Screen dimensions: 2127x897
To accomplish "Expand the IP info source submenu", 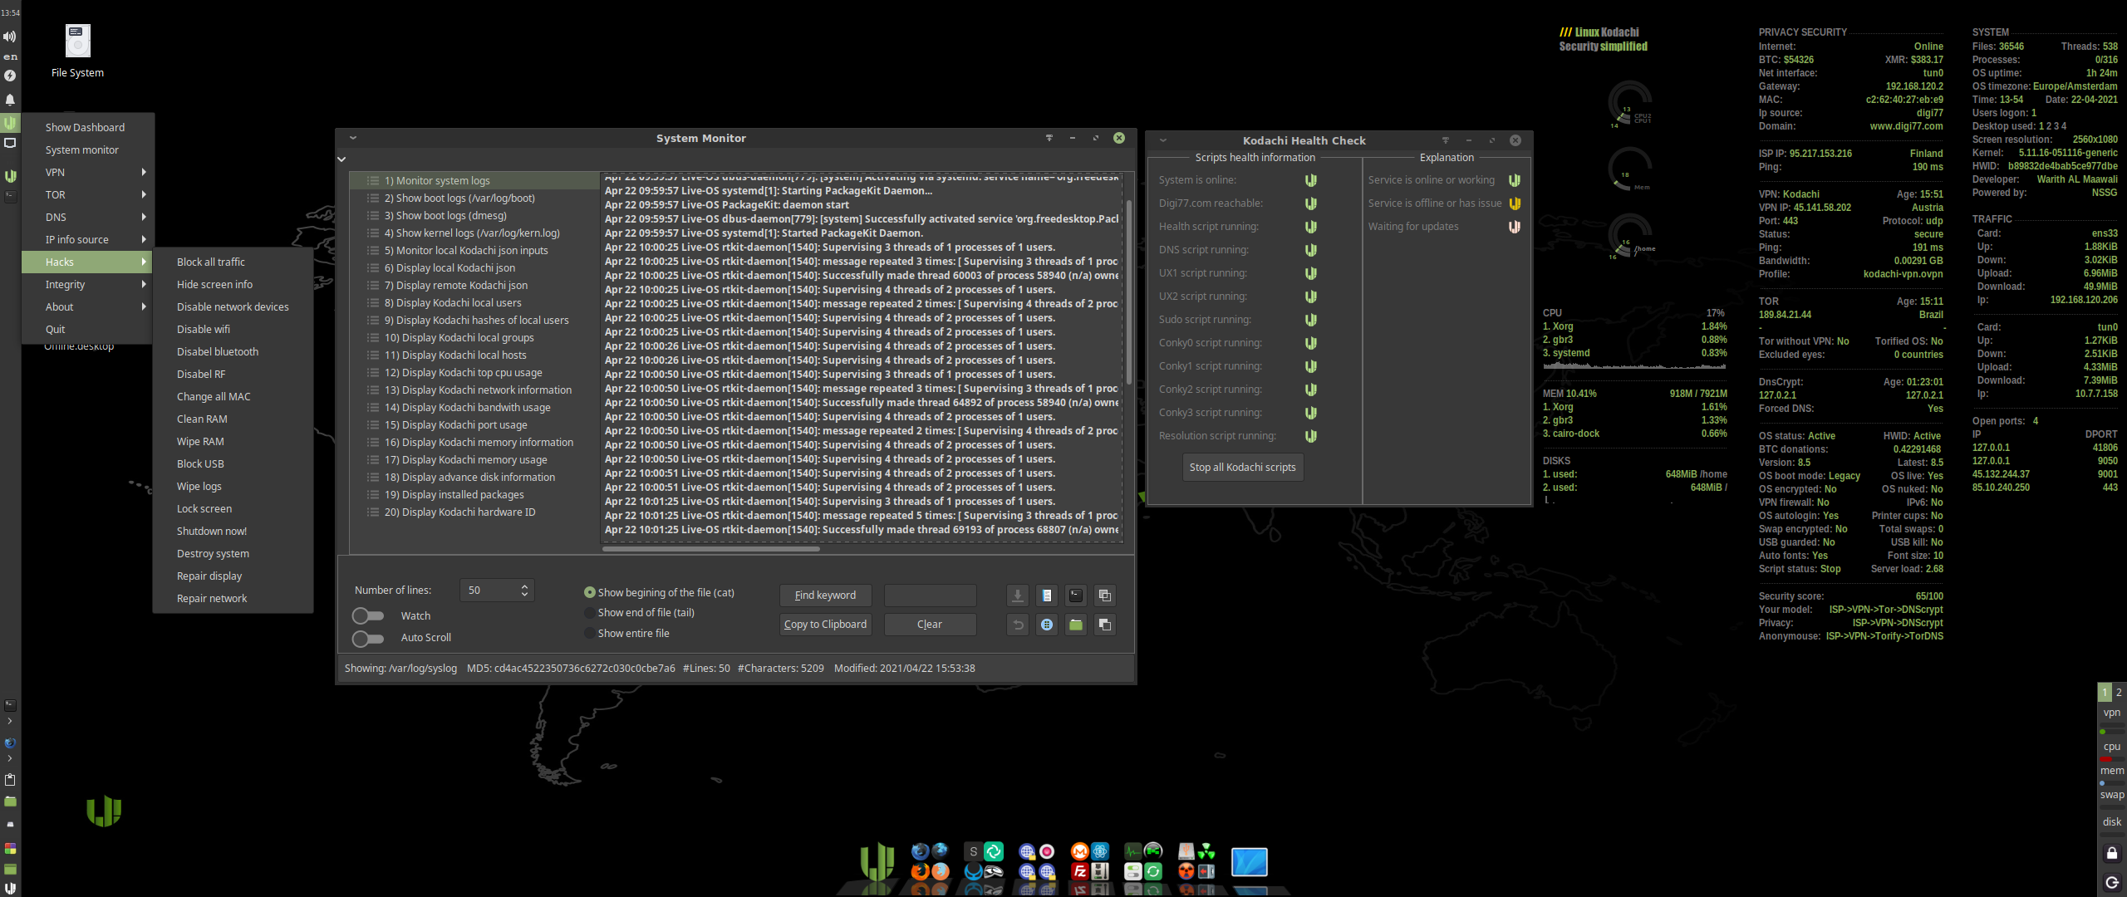I will coord(86,239).
